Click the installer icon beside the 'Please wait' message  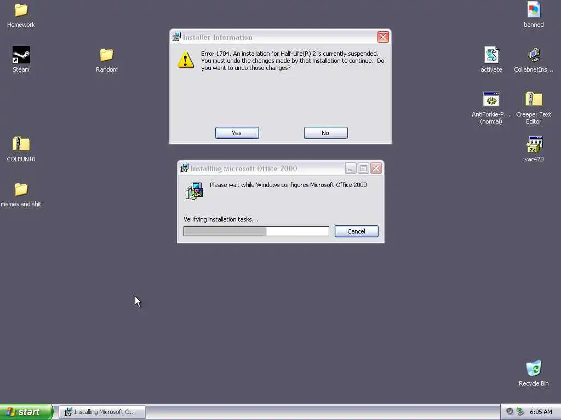point(194,191)
